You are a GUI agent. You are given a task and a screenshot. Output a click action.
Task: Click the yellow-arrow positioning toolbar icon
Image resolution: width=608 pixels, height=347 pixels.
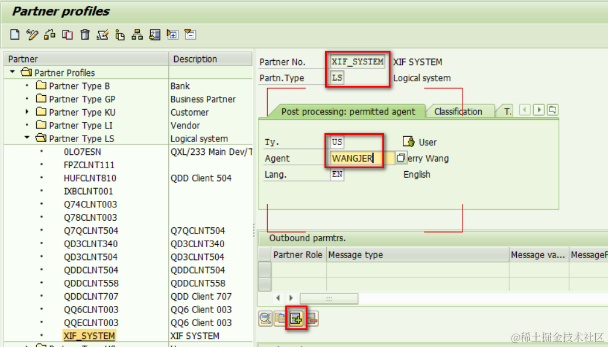click(155, 34)
